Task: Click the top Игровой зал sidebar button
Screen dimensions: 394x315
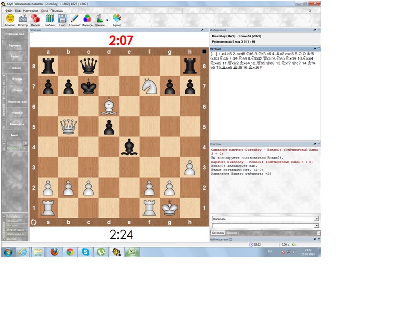Action: (x=15, y=34)
